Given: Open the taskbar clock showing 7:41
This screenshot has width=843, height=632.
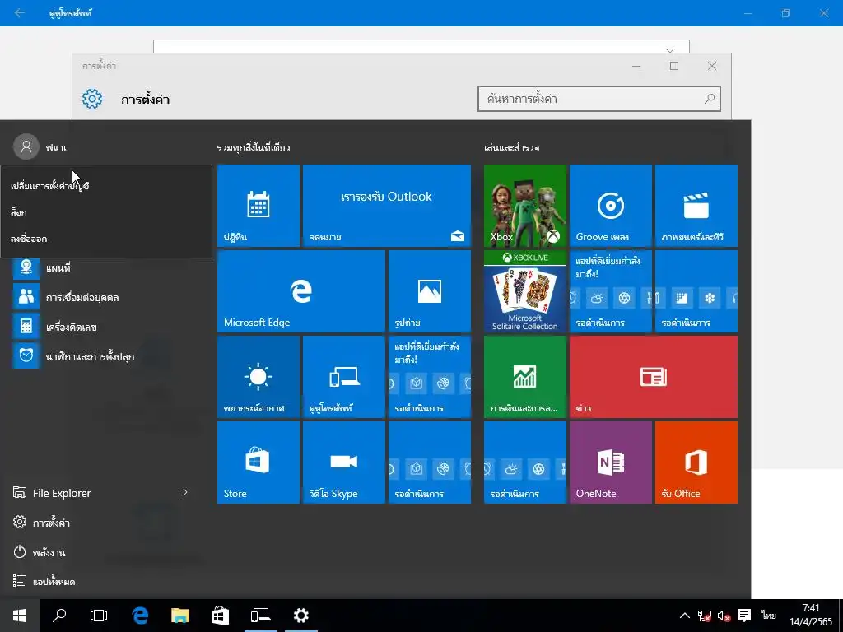Looking at the screenshot, I should click(811, 616).
